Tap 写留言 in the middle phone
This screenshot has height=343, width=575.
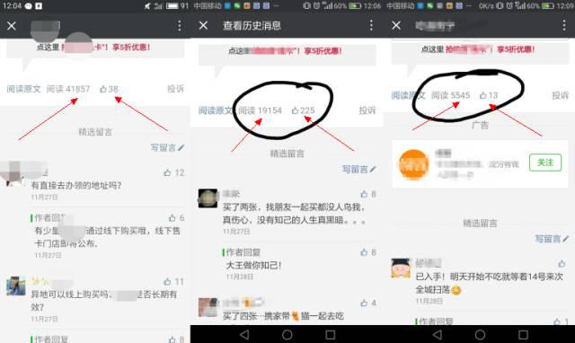coord(359,169)
